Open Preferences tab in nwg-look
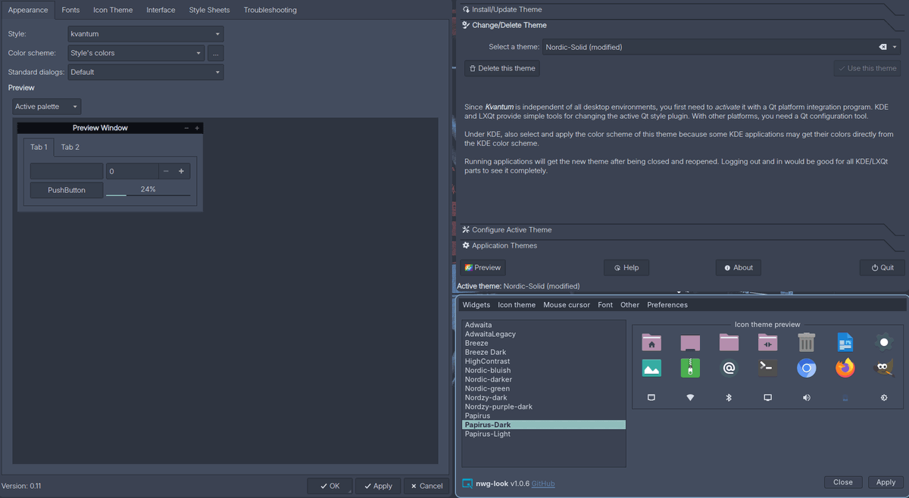909x498 pixels. [x=667, y=305]
